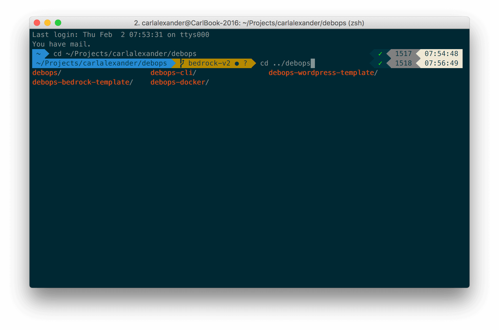The width and height of the screenshot is (499, 330).
Task: Minimize the terminal with yellow button
Action: [x=47, y=23]
